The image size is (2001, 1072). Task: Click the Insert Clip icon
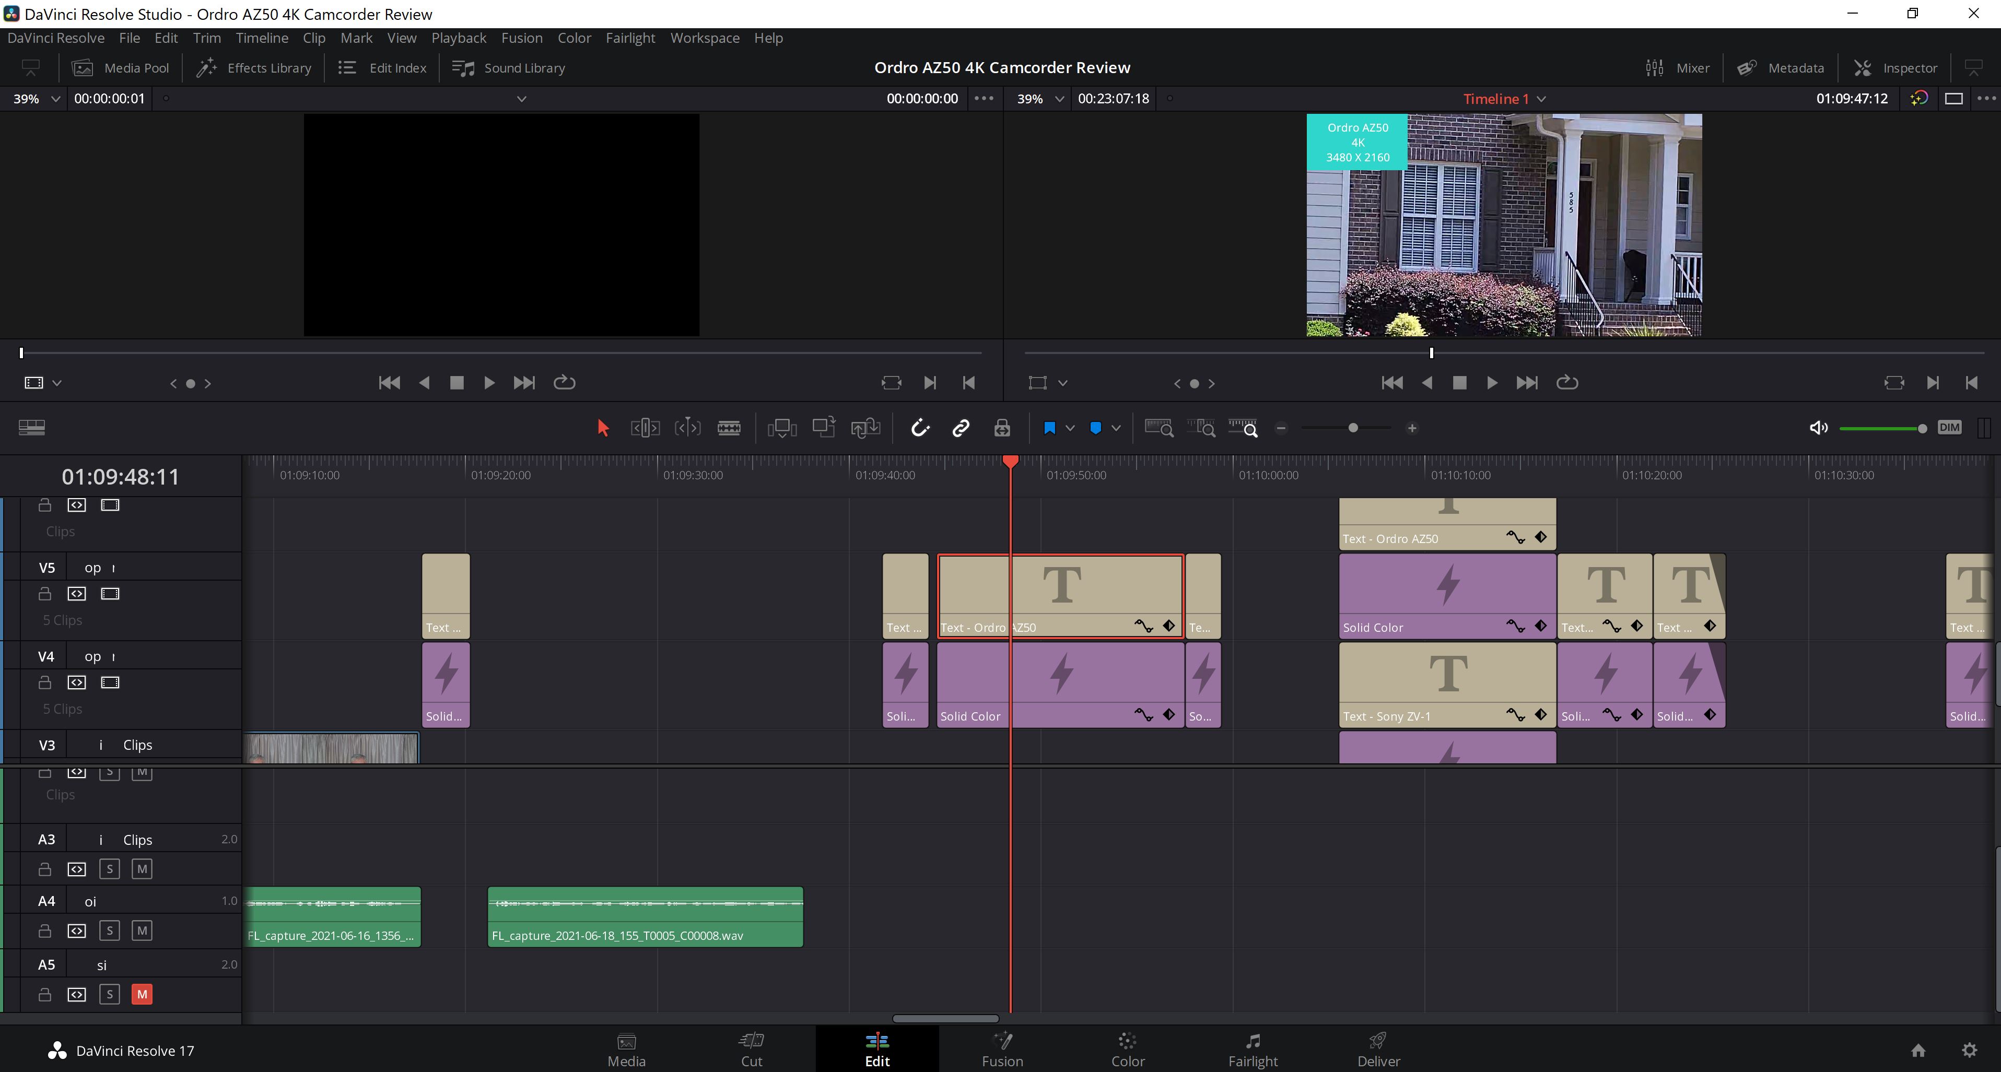tap(781, 428)
